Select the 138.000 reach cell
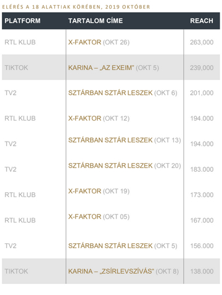 point(202,272)
